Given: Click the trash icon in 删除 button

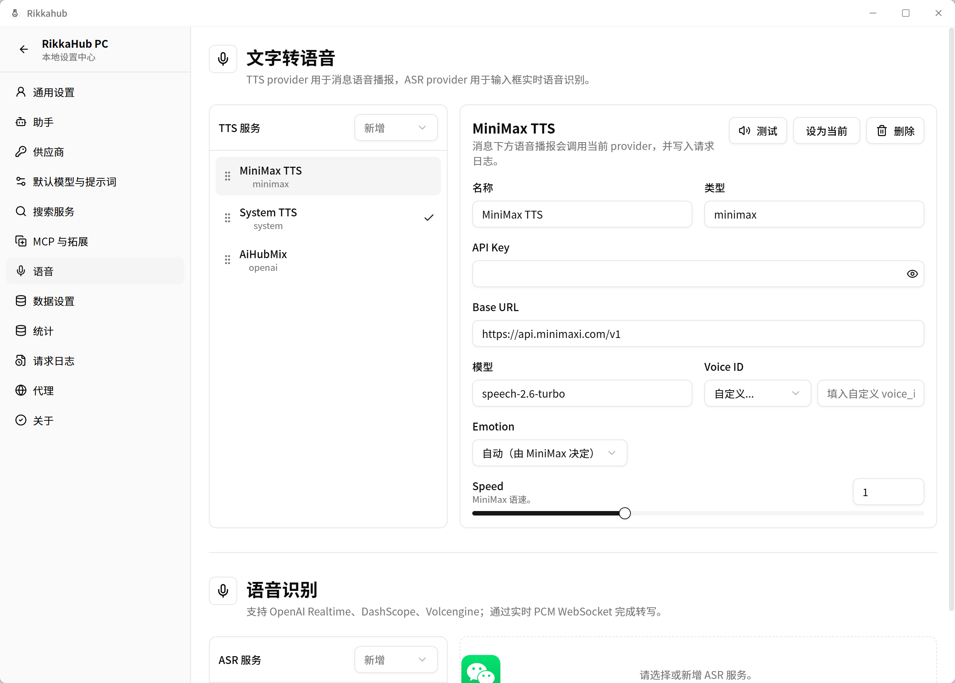Looking at the screenshot, I should 882,131.
